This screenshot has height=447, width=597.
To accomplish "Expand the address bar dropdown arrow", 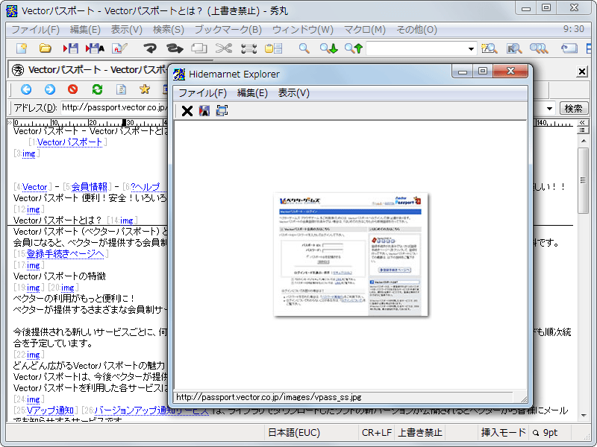I will pyautogui.click(x=549, y=108).
